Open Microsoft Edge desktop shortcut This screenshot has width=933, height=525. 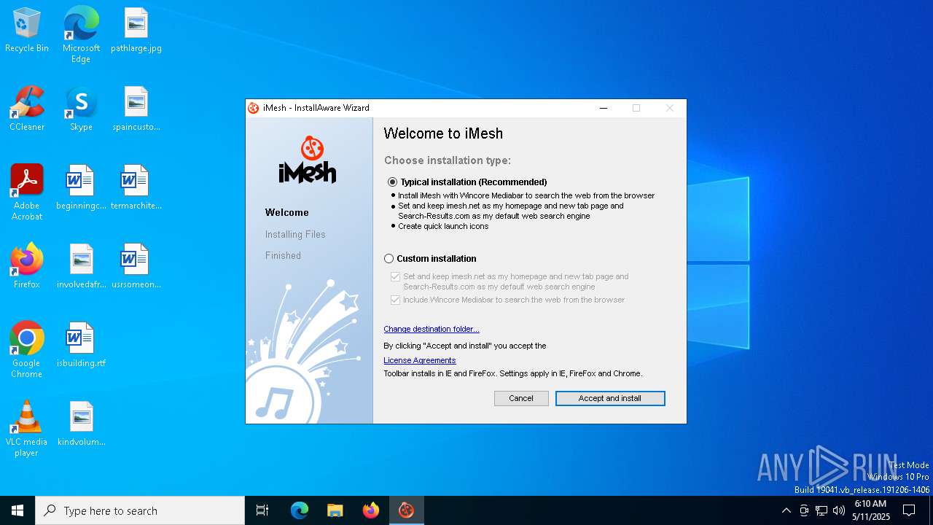point(81,34)
